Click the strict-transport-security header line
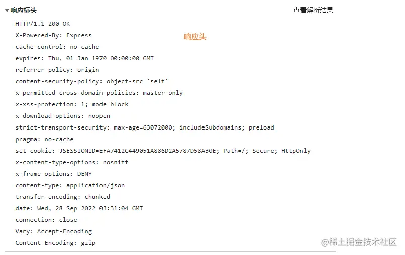 (145, 127)
